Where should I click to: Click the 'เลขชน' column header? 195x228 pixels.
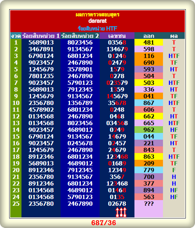click(x=117, y=36)
